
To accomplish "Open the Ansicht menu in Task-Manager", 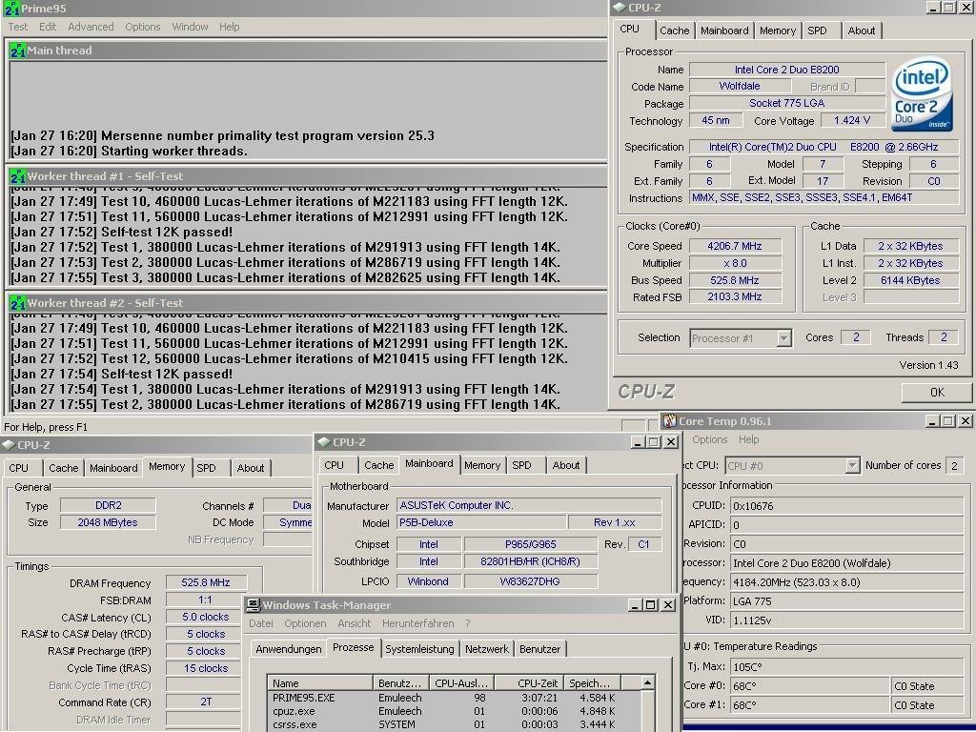I will coord(355,623).
